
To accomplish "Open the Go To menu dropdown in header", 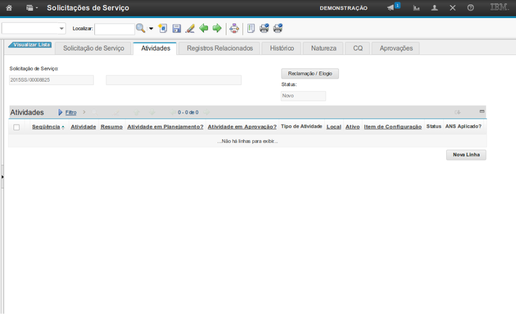I will point(32,8).
